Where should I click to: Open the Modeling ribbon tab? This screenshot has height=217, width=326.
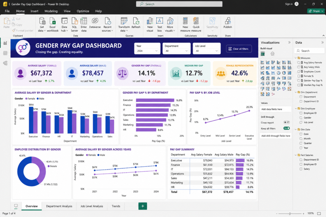(x=51, y=11)
